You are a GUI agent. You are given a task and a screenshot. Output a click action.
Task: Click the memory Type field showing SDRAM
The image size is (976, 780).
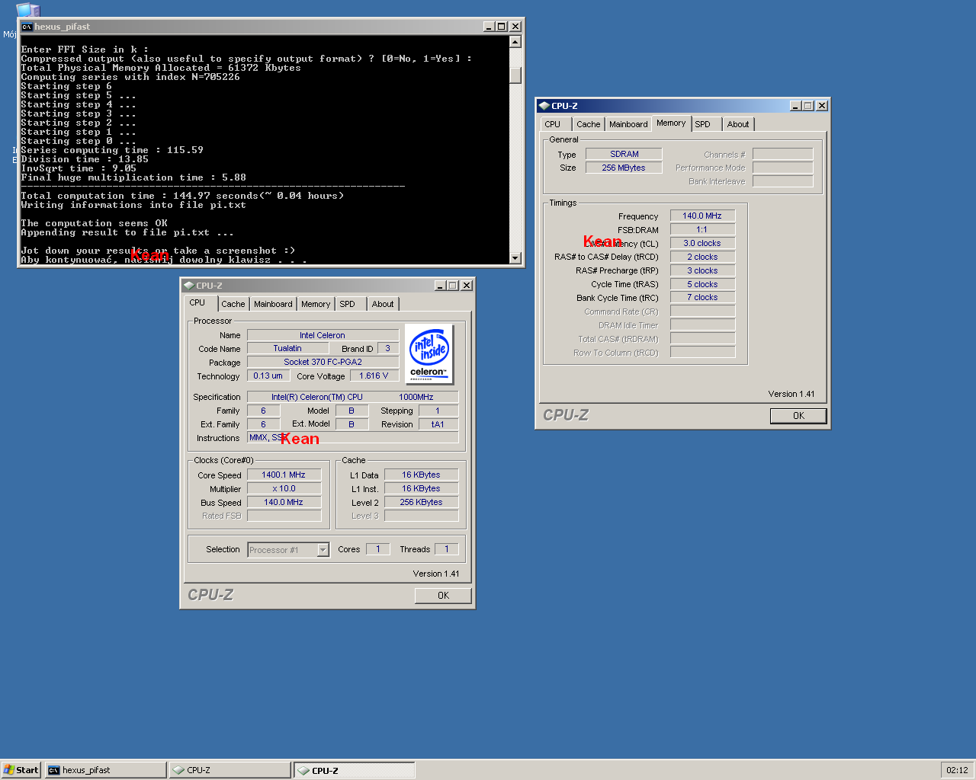click(624, 154)
